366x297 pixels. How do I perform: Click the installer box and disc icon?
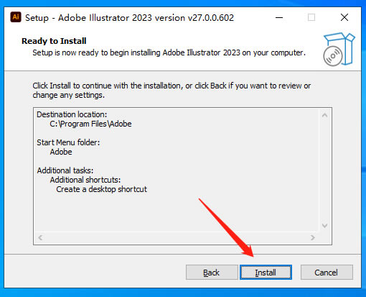(339, 49)
